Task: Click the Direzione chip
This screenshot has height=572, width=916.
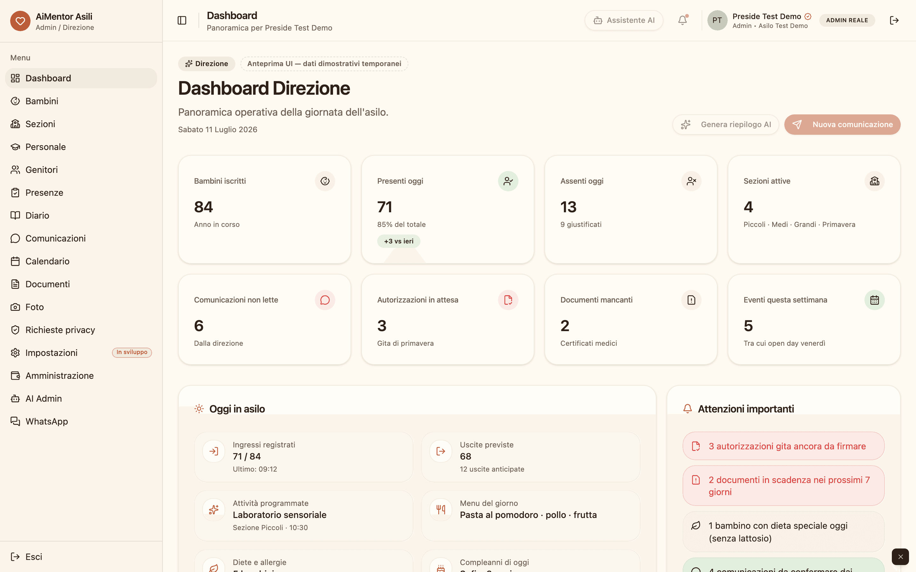Action: click(x=207, y=64)
